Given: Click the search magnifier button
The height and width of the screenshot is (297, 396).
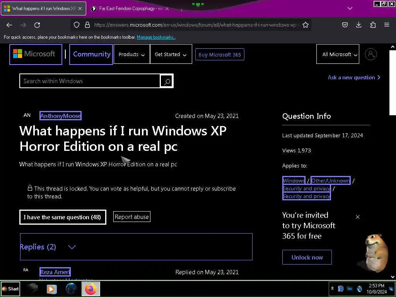Looking at the screenshot, I should 167,81.
